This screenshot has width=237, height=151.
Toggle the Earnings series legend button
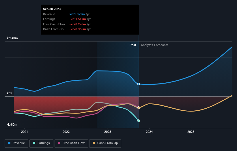pyautogui.click(x=41, y=143)
